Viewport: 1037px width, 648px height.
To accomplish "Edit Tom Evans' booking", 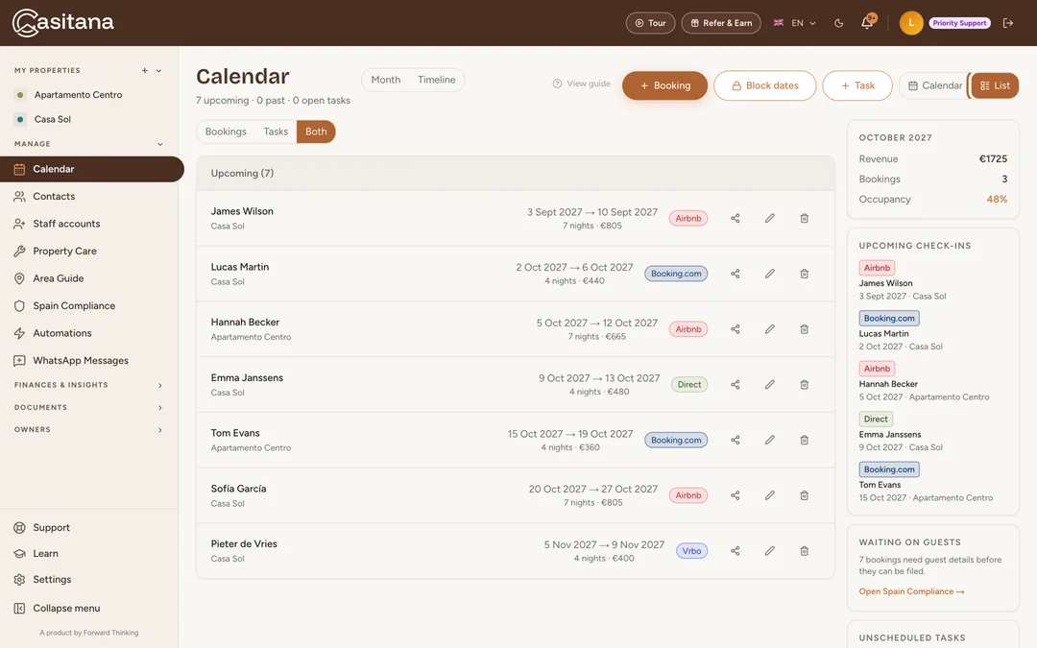I will click(770, 441).
